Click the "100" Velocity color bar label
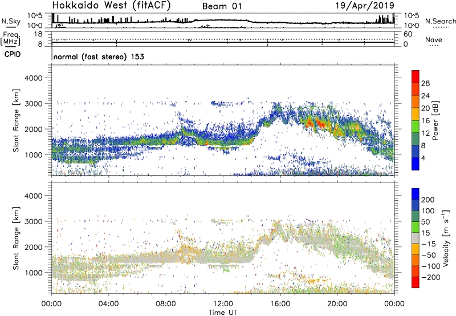This screenshot has width=456, height=316. (x=428, y=210)
